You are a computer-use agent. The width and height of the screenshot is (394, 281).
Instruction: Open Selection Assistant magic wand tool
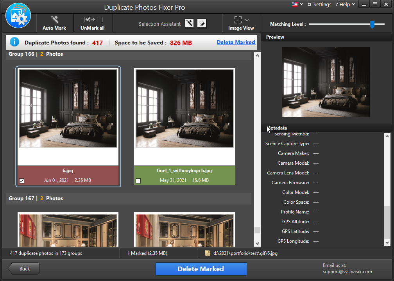click(x=189, y=23)
